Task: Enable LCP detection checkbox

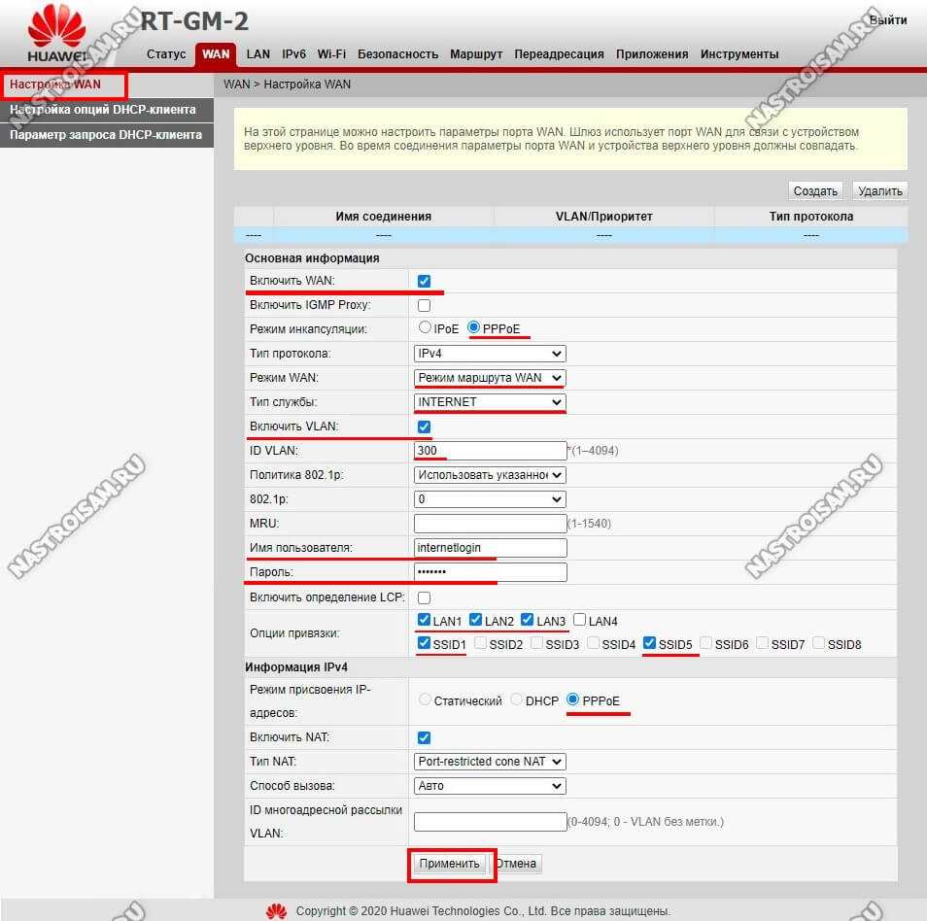Action: [424, 597]
